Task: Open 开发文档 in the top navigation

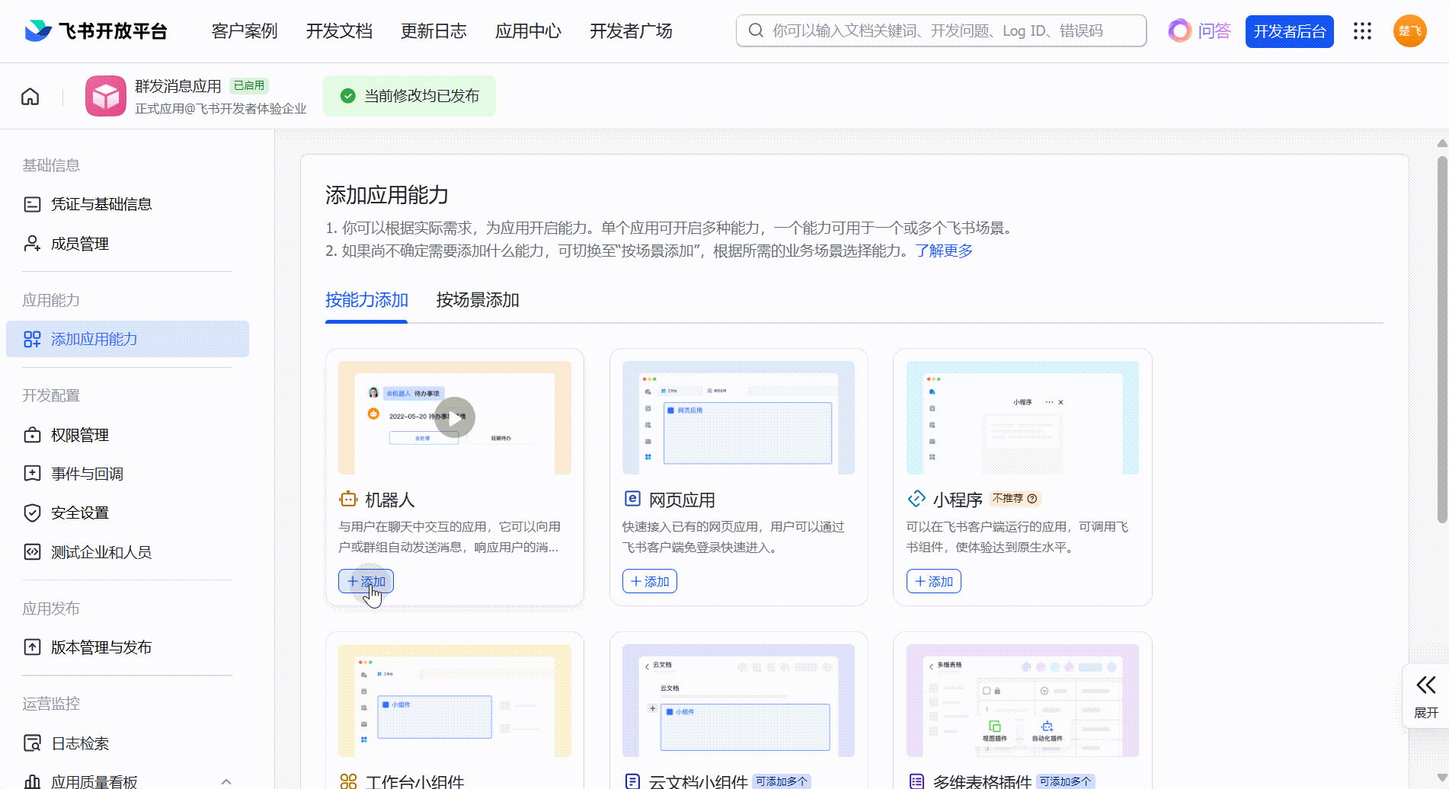Action: click(339, 31)
